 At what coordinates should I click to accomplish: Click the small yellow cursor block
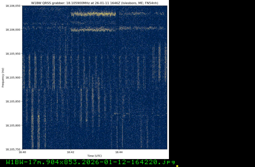point(177,166)
